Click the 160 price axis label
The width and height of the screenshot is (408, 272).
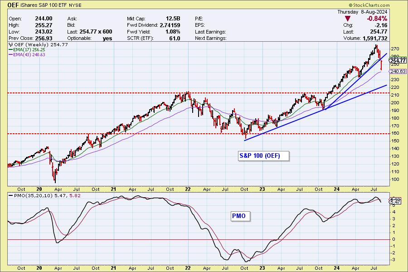tap(395, 133)
